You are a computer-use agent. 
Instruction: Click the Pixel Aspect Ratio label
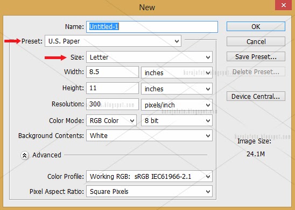click(x=57, y=191)
